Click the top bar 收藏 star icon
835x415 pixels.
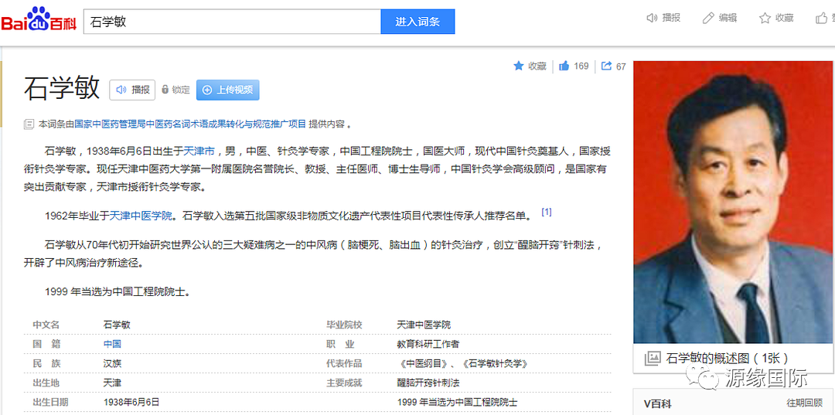pos(765,18)
